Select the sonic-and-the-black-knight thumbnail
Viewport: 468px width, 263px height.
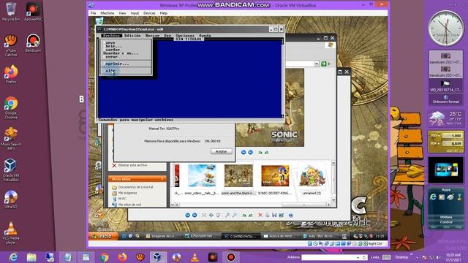238,179
